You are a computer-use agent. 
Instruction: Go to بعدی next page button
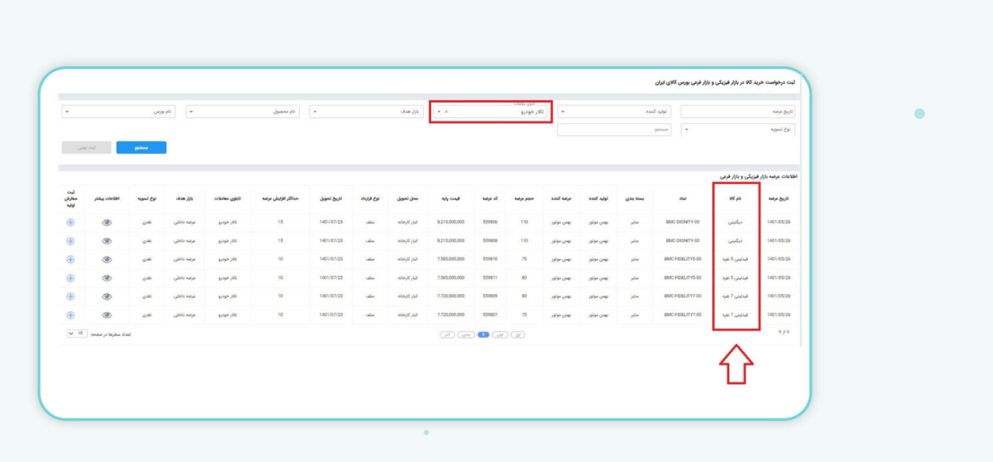coord(466,334)
